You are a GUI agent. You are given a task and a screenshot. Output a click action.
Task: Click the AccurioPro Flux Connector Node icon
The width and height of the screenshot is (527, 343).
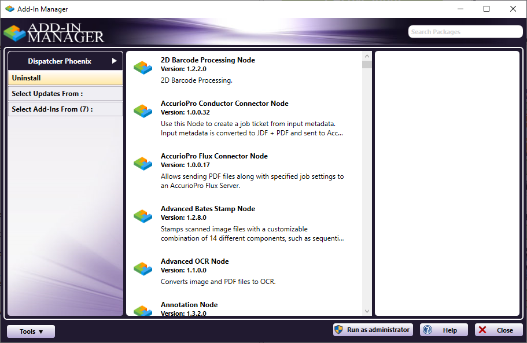click(143, 164)
